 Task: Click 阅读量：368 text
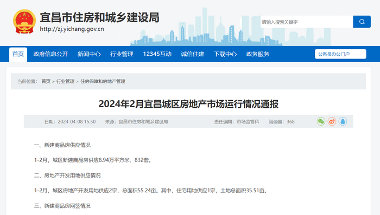[281, 122]
